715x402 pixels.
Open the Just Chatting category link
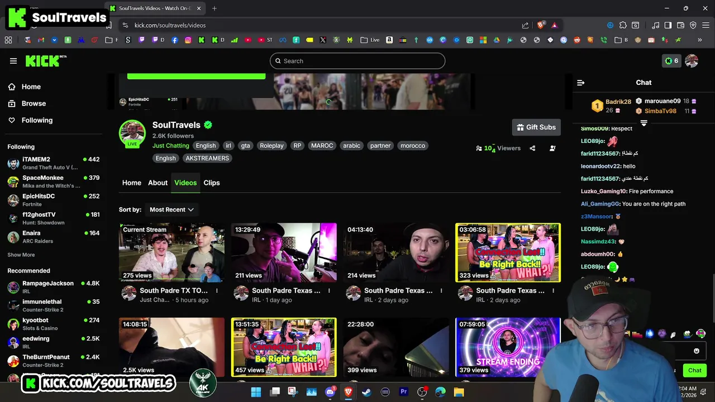click(171, 146)
